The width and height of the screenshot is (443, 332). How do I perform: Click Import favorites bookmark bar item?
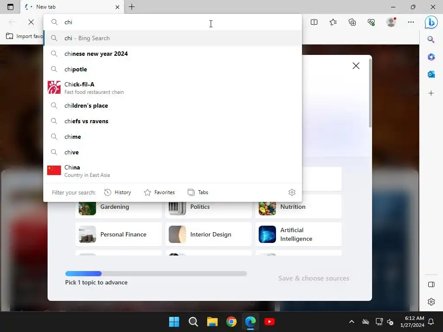coord(24,36)
